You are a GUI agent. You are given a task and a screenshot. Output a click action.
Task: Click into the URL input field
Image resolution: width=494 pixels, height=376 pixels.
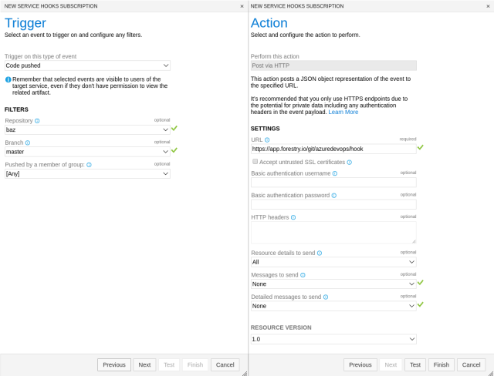(x=333, y=149)
